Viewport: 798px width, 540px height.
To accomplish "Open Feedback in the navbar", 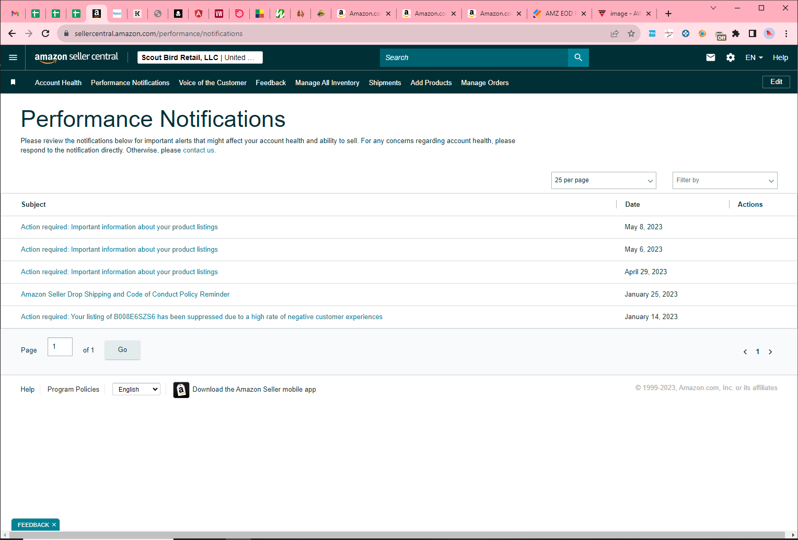I will click(x=271, y=83).
